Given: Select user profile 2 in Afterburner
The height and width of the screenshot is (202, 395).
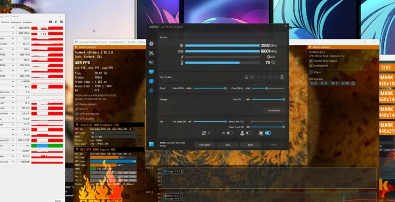Looking at the screenshot, I should click(258, 77).
